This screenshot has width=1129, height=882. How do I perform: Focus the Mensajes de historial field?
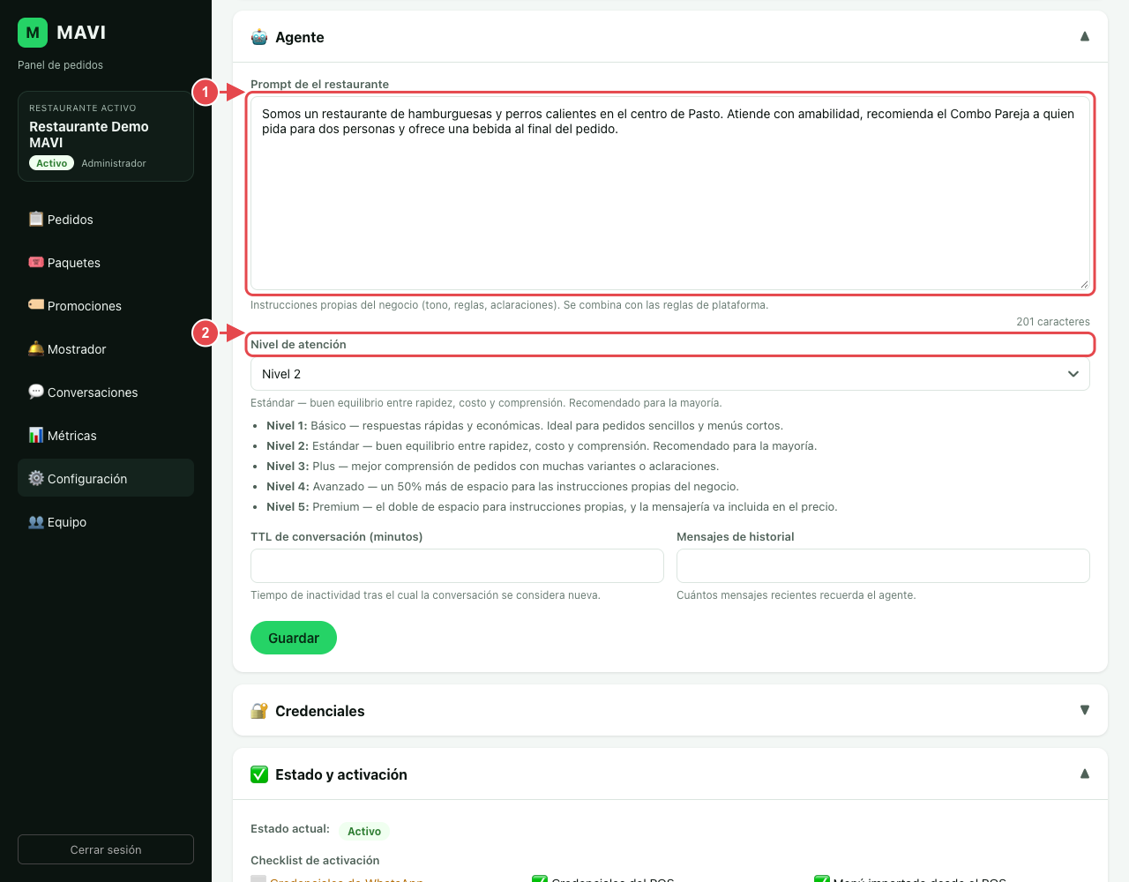point(883,565)
